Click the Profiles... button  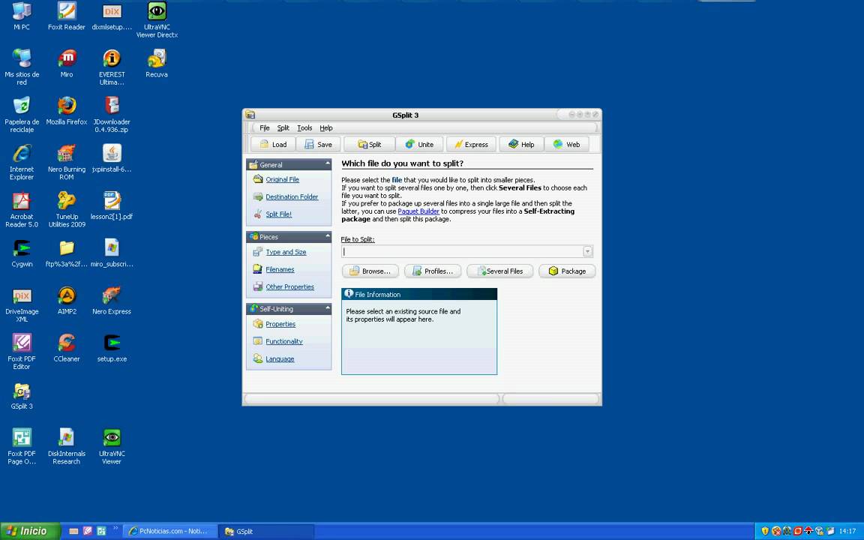click(x=433, y=271)
